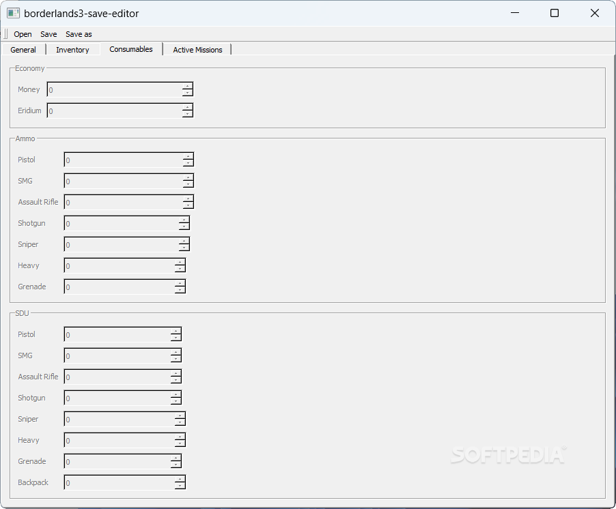Close the save editor window
Image resolution: width=616 pixels, height=509 pixels.
[594, 14]
